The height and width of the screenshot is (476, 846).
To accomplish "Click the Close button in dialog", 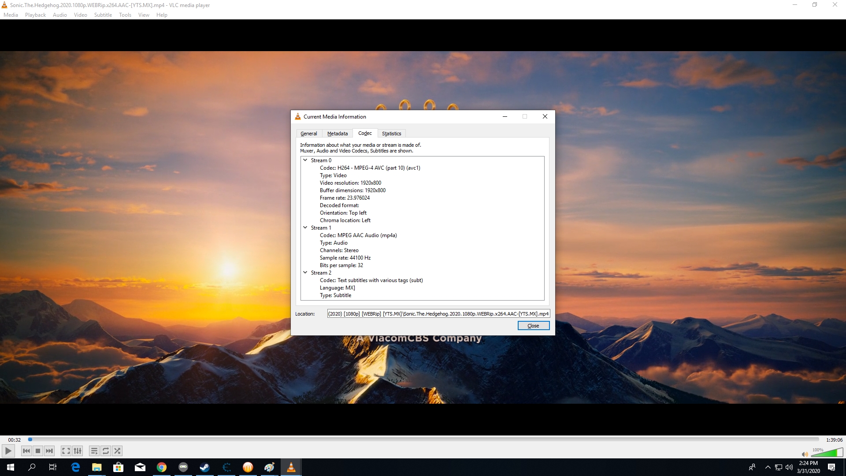I will point(533,326).
